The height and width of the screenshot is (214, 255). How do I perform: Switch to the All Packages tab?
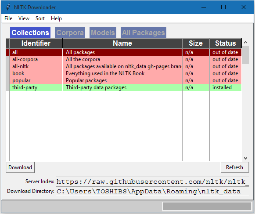pyautogui.click(x=144, y=33)
